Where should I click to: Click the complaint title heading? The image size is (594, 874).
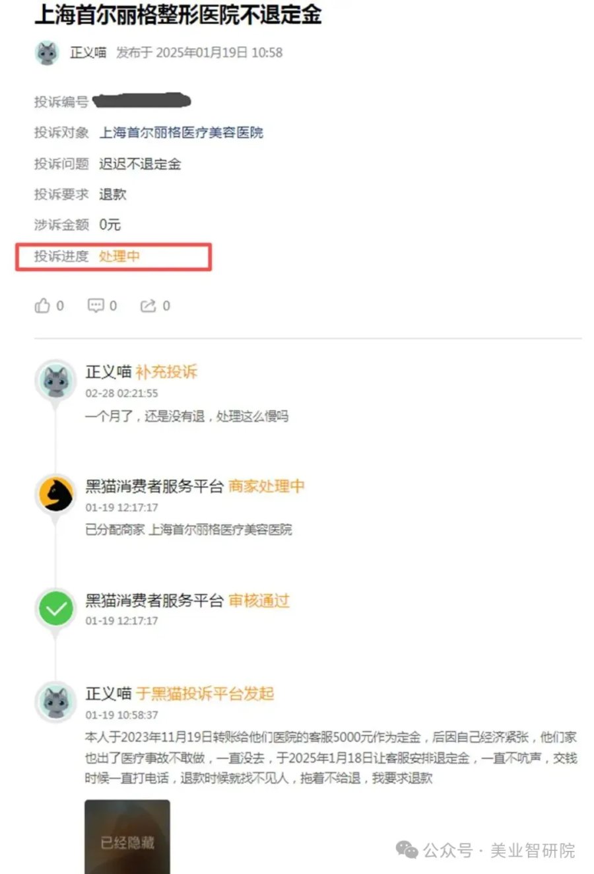click(178, 15)
